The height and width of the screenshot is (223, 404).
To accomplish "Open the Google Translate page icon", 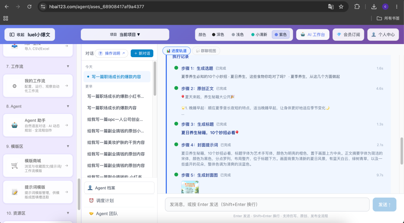I will click(331, 7).
